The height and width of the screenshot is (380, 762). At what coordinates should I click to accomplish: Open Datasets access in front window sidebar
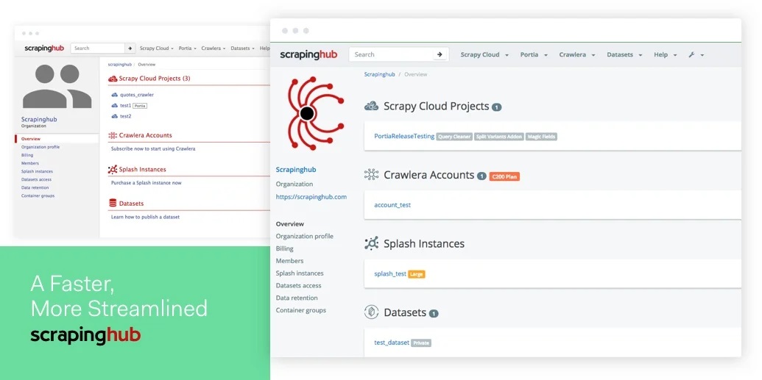coord(298,286)
